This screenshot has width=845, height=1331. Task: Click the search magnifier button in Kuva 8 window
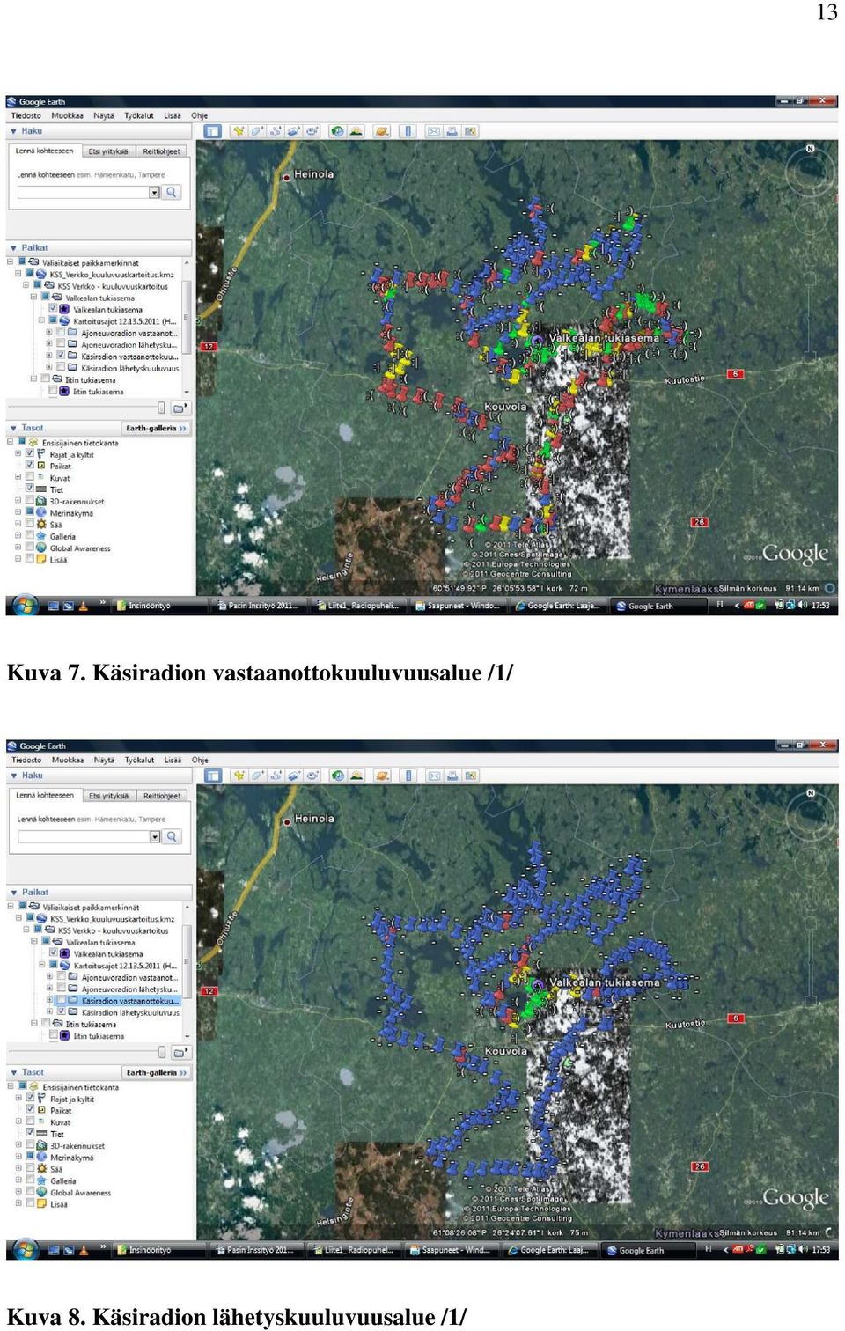173,836
